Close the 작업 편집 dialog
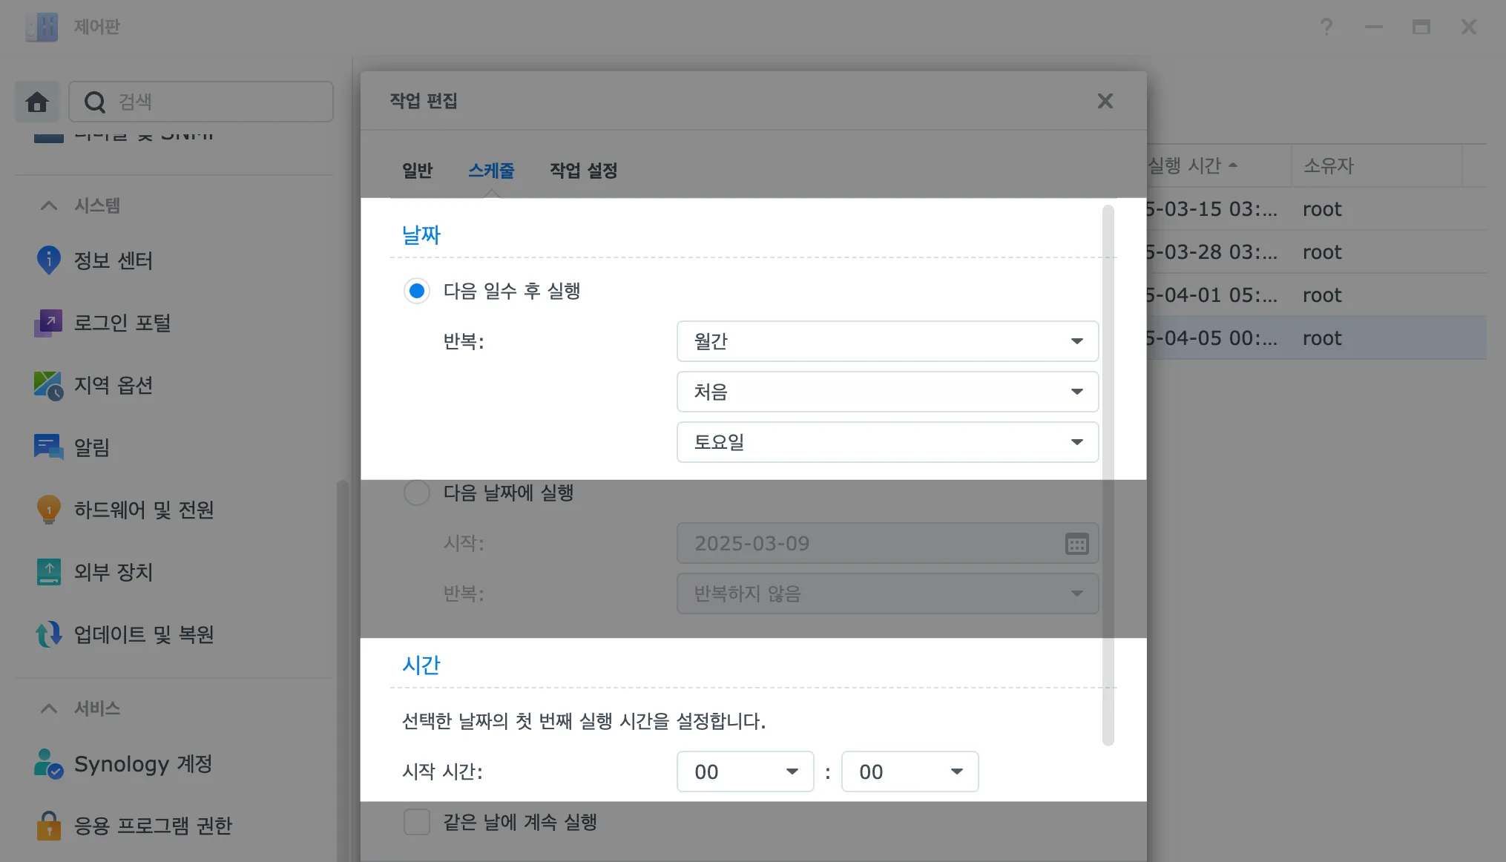 (x=1105, y=101)
